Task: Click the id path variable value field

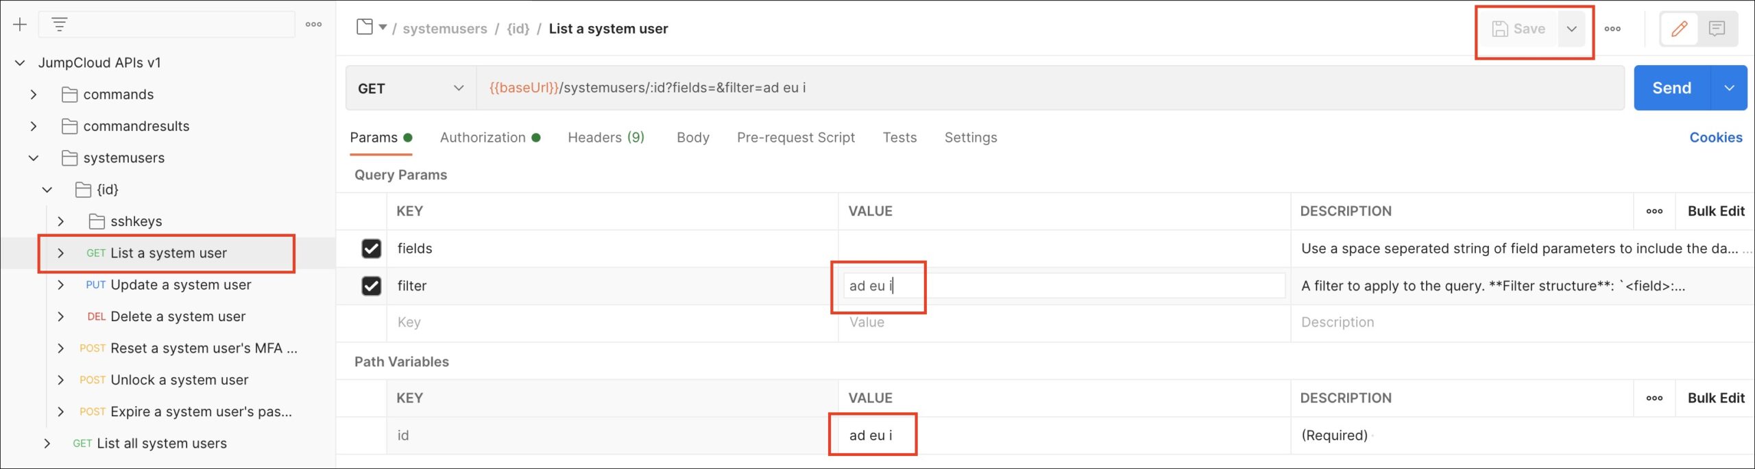Action: [x=1063, y=435]
